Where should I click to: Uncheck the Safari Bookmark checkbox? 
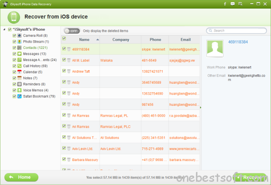point(14,96)
